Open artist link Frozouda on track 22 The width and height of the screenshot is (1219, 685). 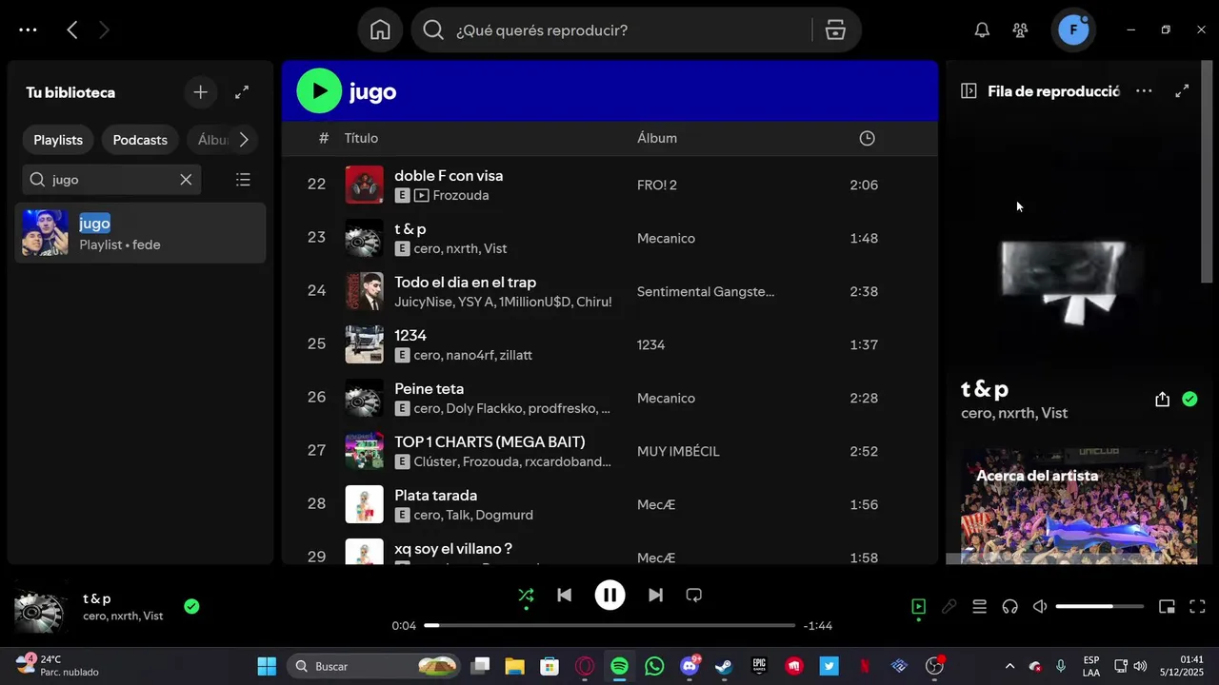point(461,195)
